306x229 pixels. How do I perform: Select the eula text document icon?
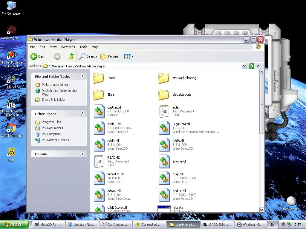coord(164,111)
